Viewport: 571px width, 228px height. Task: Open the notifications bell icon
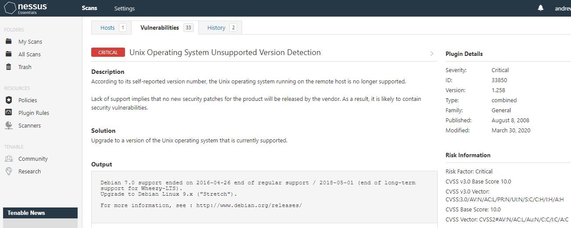(541, 8)
